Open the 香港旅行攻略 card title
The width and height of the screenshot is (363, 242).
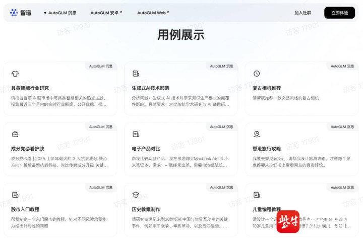267,149
